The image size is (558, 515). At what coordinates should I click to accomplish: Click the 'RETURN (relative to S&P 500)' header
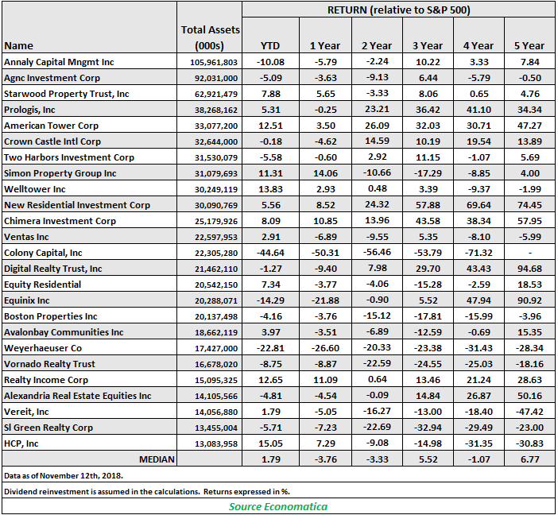click(x=398, y=10)
